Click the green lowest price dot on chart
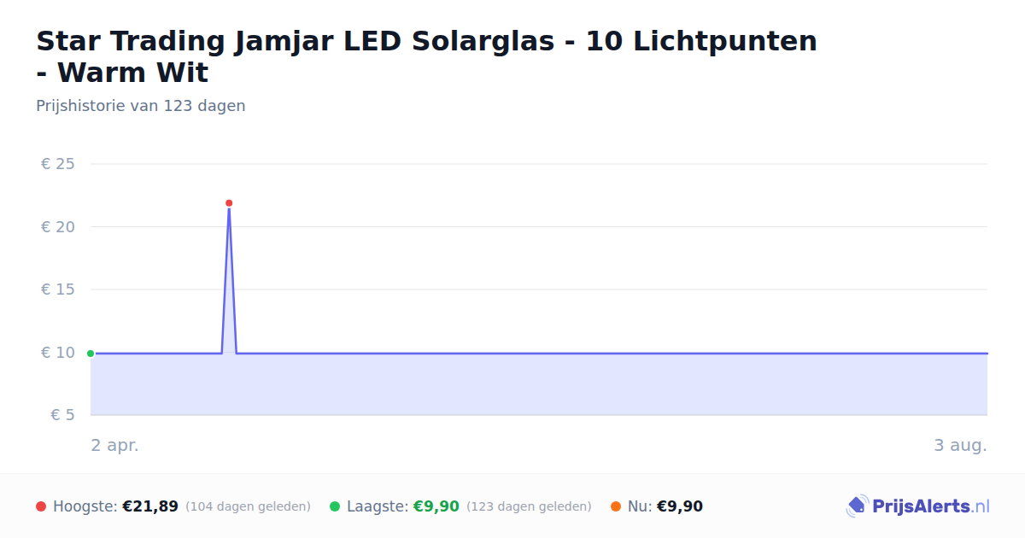The width and height of the screenshot is (1025, 538). [91, 354]
